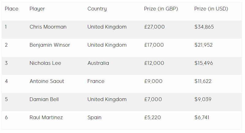Select player name Benjamin Winsor
This screenshot has height=133, width=245.
pos(50,45)
